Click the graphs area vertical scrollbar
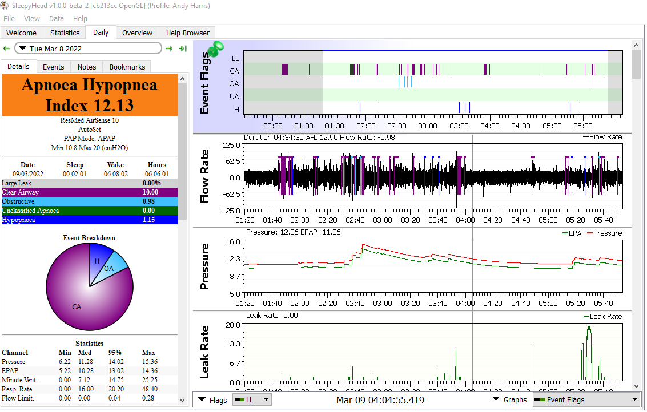Viewport: 647px width, 412px height. pyautogui.click(x=637, y=64)
